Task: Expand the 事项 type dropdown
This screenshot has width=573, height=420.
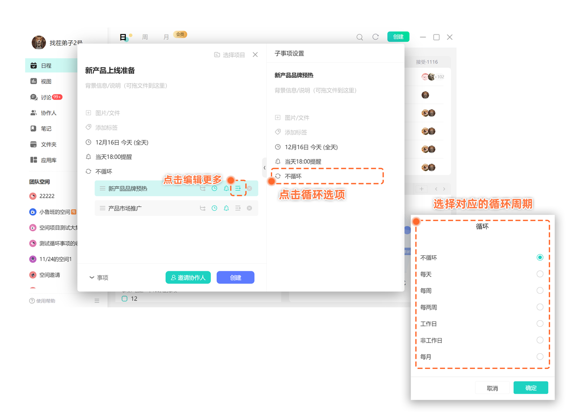Action: pyautogui.click(x=99, y=278)
